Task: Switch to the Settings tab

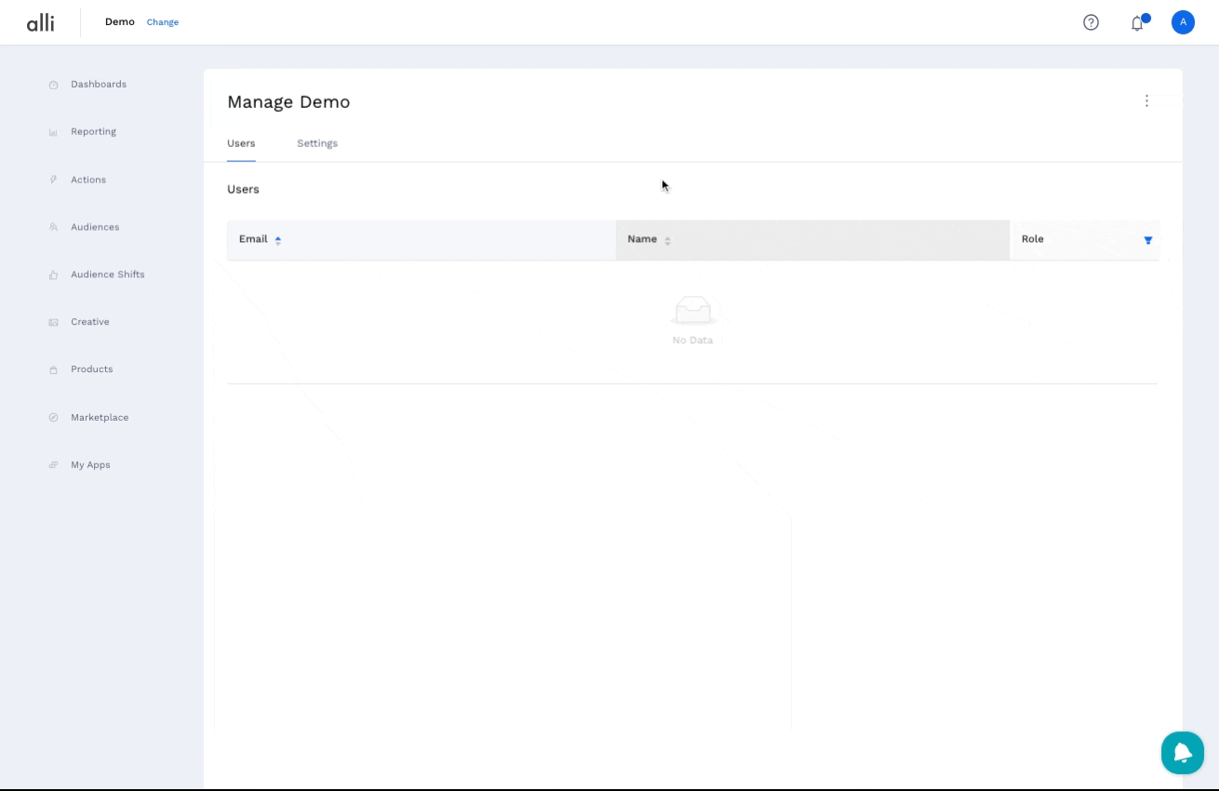Action: (x=316, y=143)
